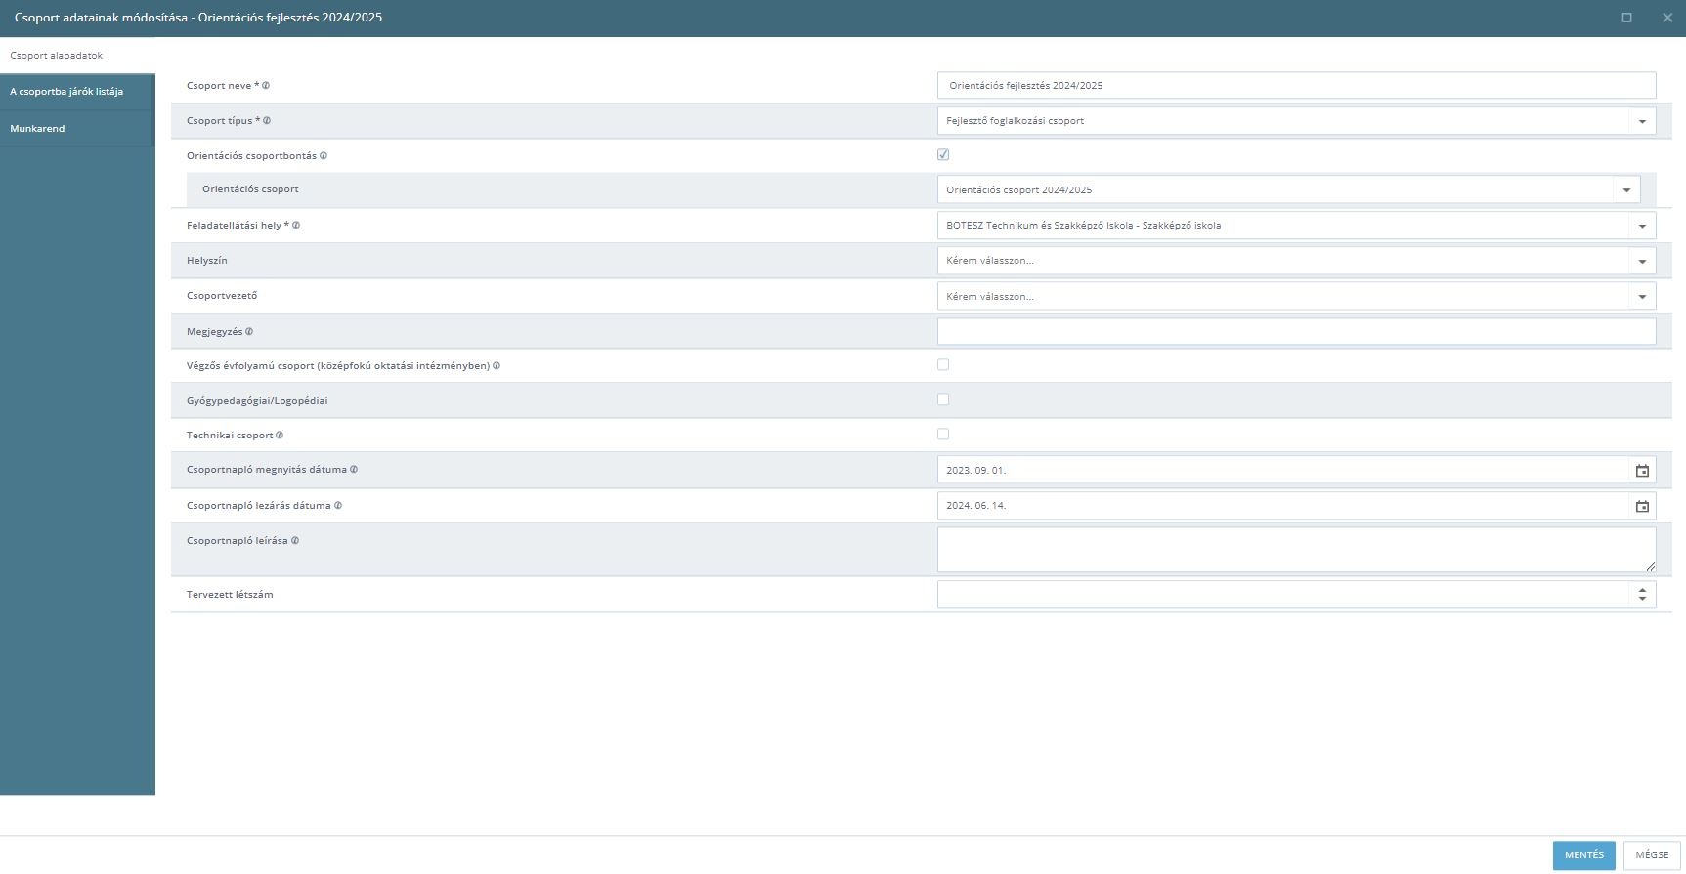Tick the Gyógypedagógiai/Logopédiai checkbox

943,399
